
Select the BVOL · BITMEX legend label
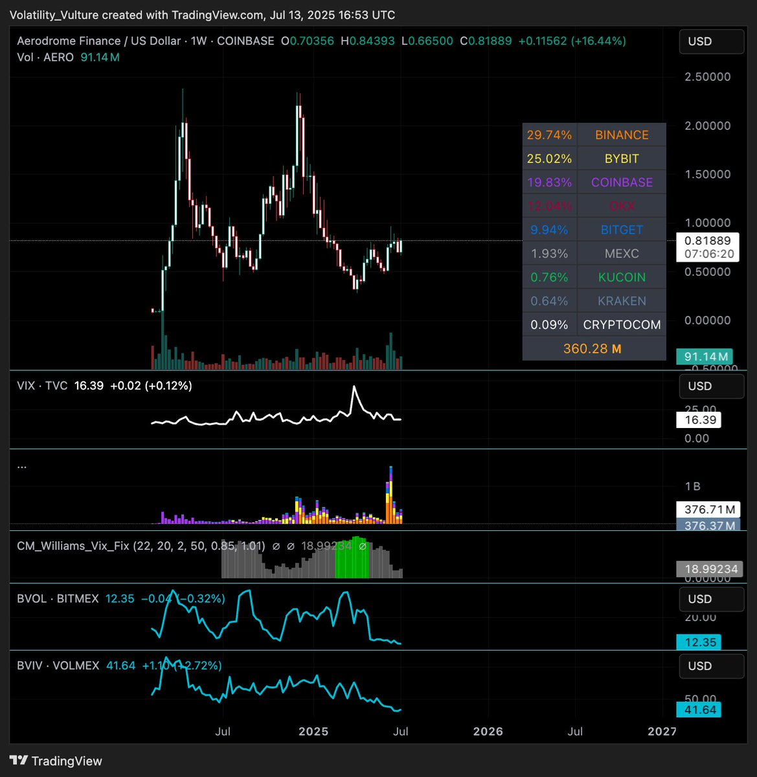(58, 599)
